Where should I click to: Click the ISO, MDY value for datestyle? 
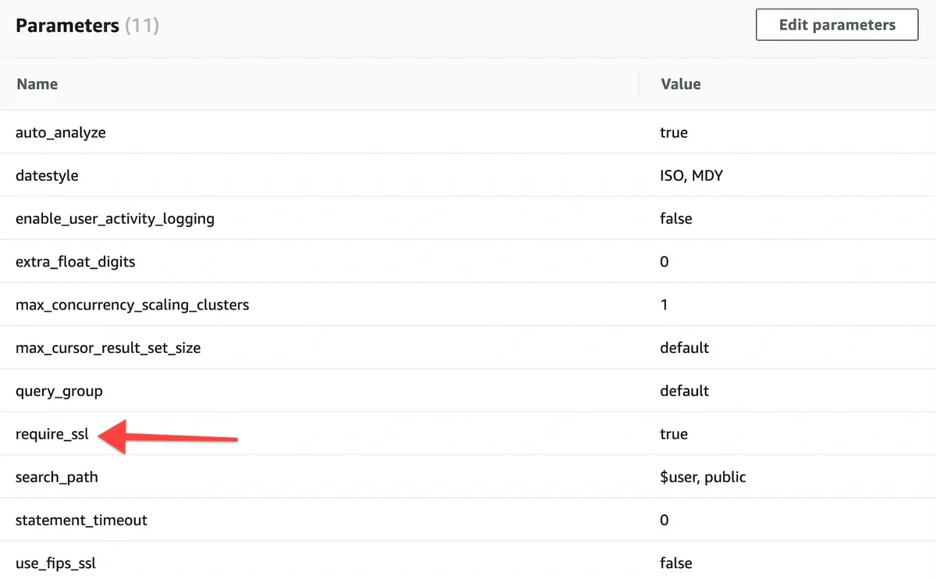[x=691, y=175]
